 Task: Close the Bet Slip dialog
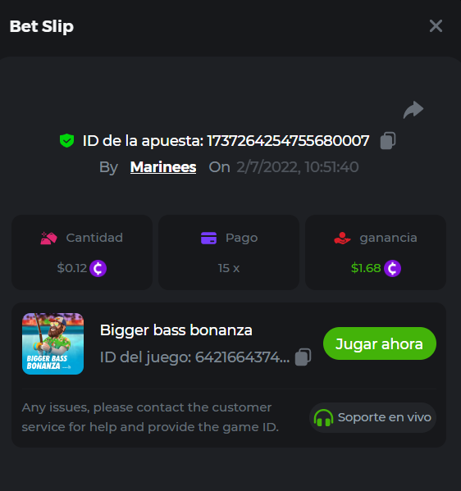pyautogui.click(x=436, y=26)
